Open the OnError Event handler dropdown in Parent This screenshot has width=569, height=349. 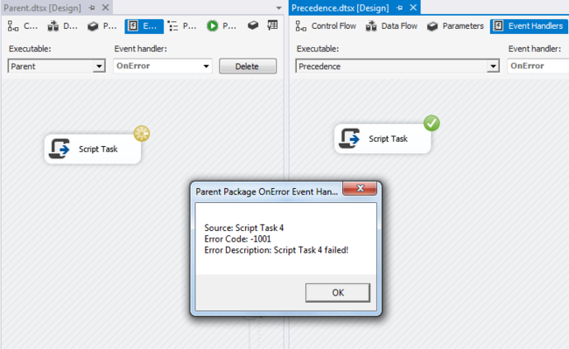point(206,66)
